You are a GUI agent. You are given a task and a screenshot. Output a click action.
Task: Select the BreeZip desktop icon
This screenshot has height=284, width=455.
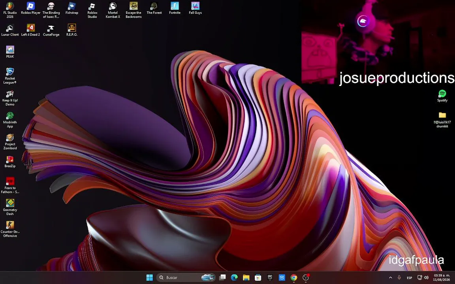coord(10,162)
